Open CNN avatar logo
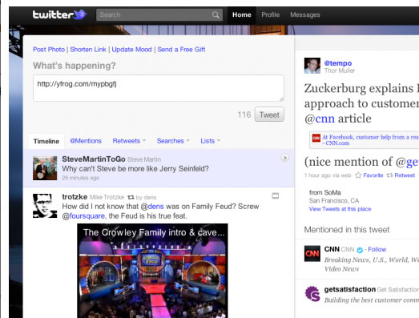This screenshot has width=419, height=318. pyautogui.click(x=312, y=253)
